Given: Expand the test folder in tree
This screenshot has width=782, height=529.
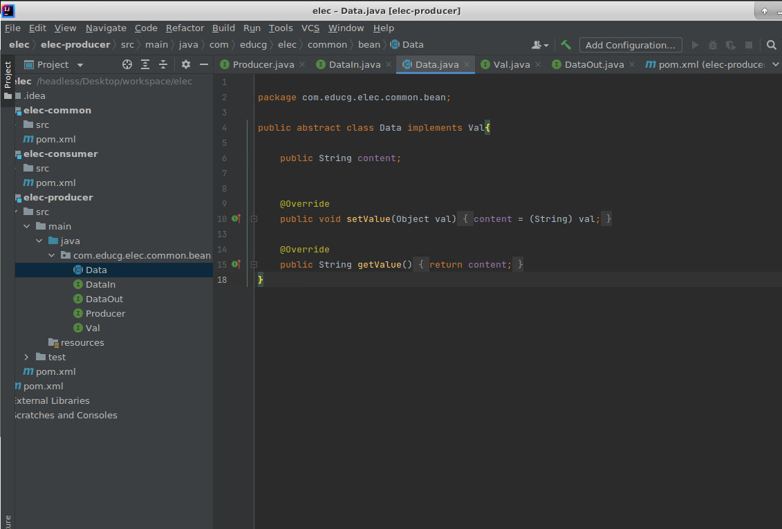Looking at the screenshot, I should pyautogui.click(x=26, y=357).
